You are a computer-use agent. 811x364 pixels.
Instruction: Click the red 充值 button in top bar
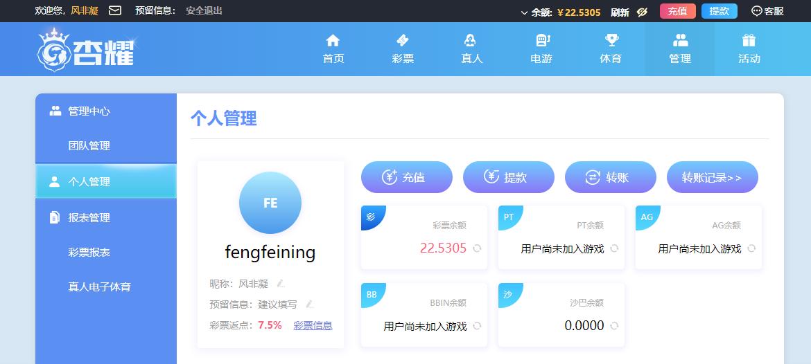point(677,11)
